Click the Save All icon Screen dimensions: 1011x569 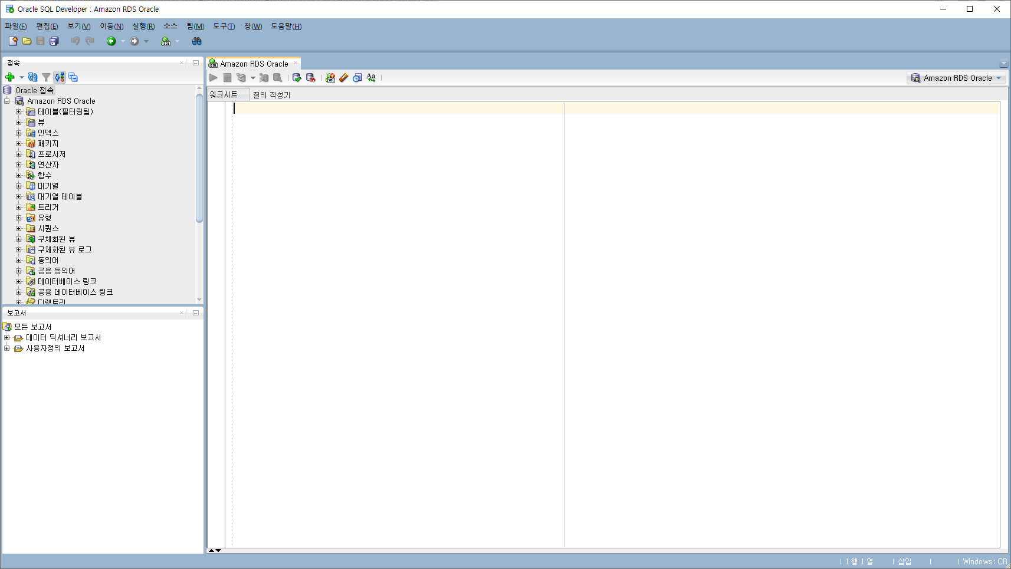click(x=54, y=41)
